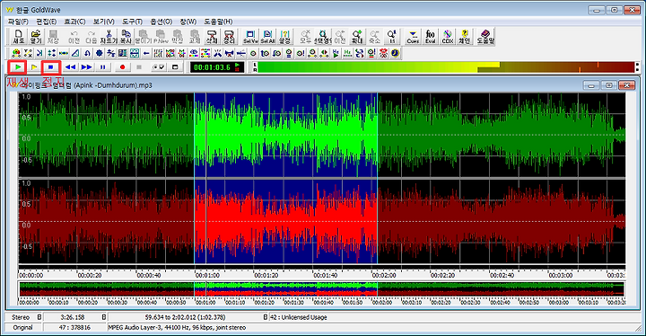
Task: Click '42 : Unlicensed Usage' status text
Action: click(299, 317)
